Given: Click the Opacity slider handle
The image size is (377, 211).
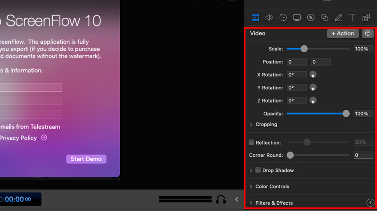Looking at the screenshot, I should tap(346, 114).
